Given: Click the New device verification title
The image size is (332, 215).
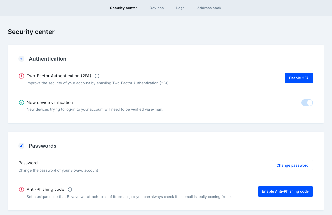Looking at the screenshot, I should pyautogui.click(x=50, y=102).
